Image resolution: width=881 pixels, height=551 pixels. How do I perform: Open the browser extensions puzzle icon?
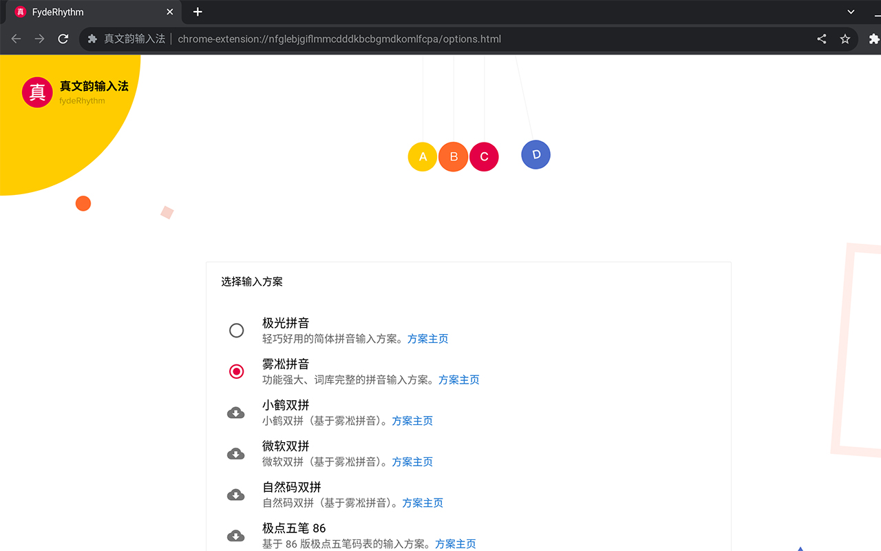pos(873,39)
